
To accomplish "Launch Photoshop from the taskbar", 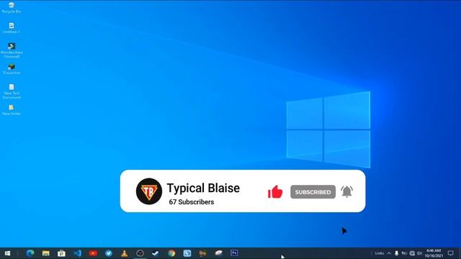I will 234,253.
